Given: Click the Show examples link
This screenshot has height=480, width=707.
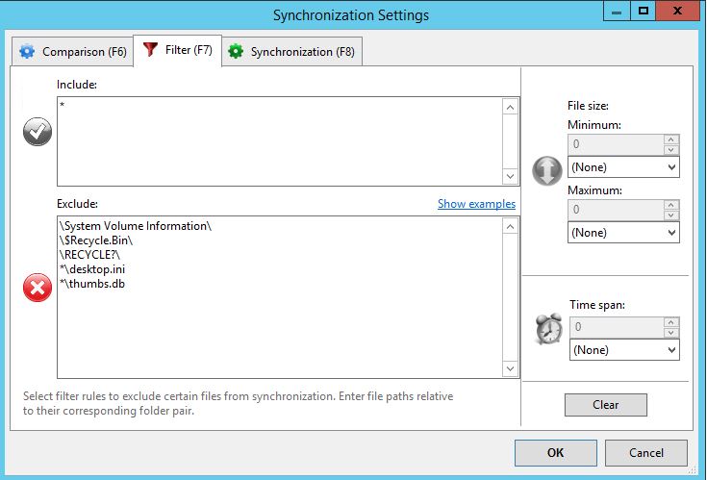Looking at the screenshot, I should point(476,204).
